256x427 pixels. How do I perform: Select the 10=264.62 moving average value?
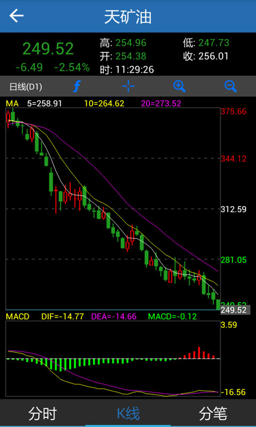(x=104, y=104)
